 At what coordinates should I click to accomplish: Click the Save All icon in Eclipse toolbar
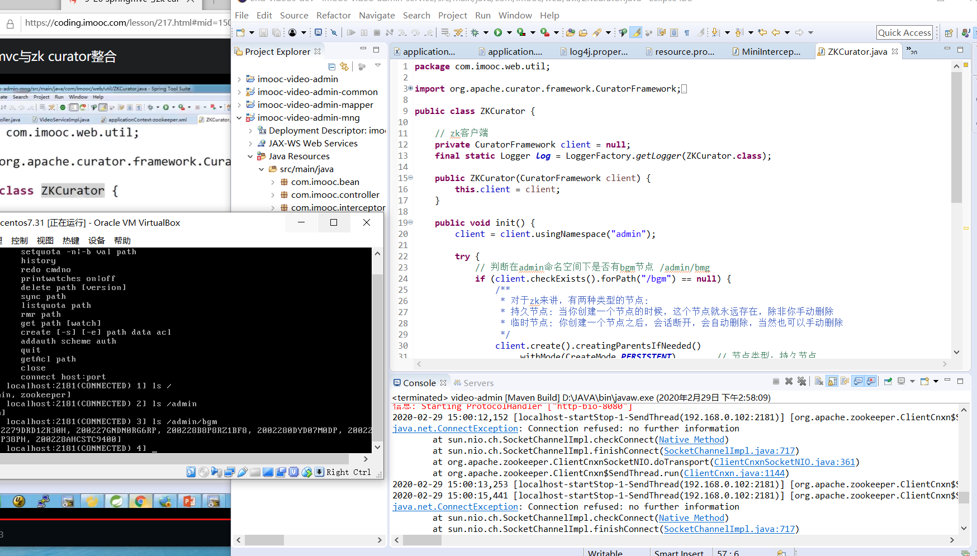[276, 32]
